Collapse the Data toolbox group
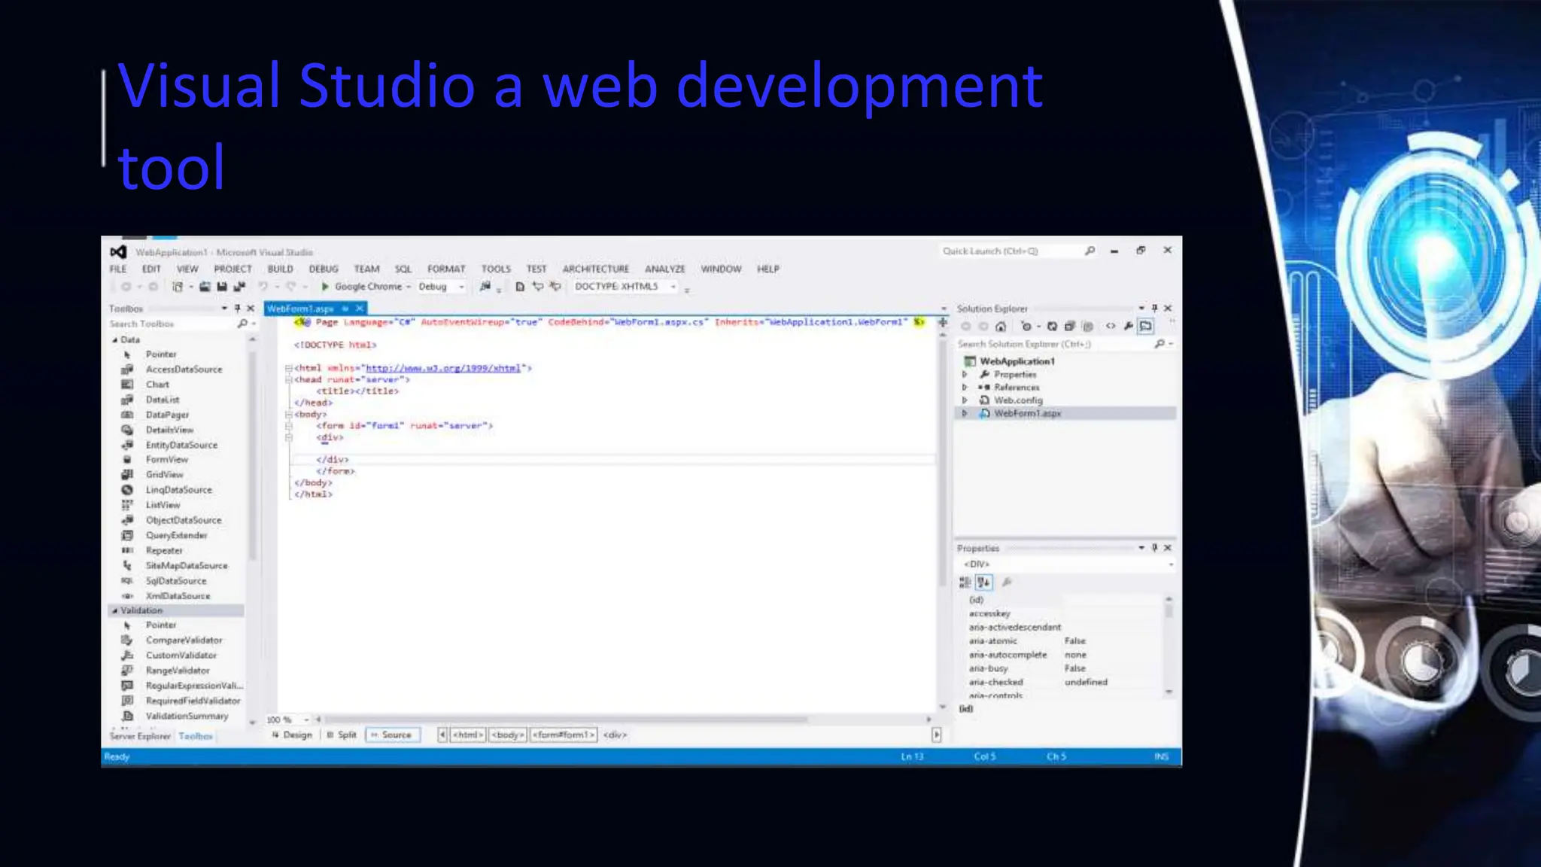1541x867 pixels. 115,340
